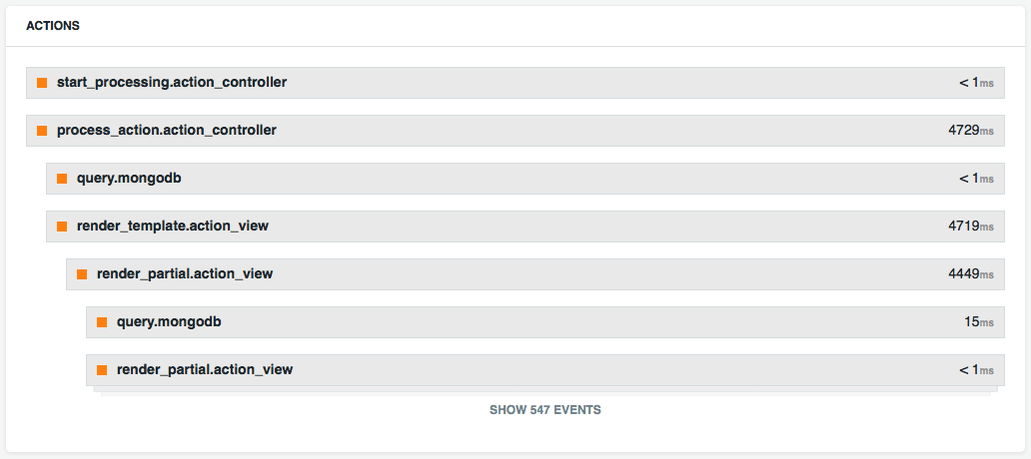
Task: Click the collapsed stacked events bar
Action: pyautogui.click(x=545, y=391)
